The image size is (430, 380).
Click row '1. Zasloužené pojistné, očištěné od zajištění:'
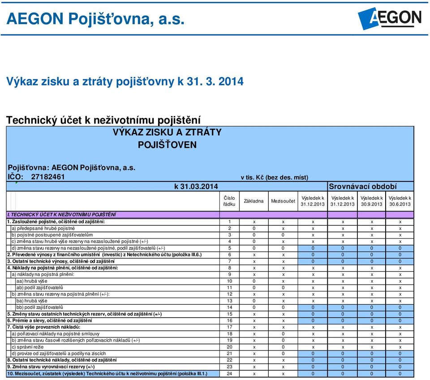click(x=210, y=222)
